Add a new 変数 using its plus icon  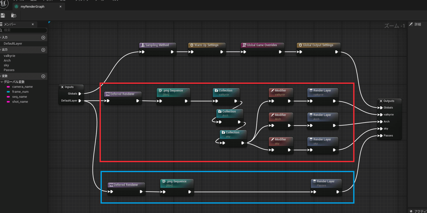click(x=43, y=76)
